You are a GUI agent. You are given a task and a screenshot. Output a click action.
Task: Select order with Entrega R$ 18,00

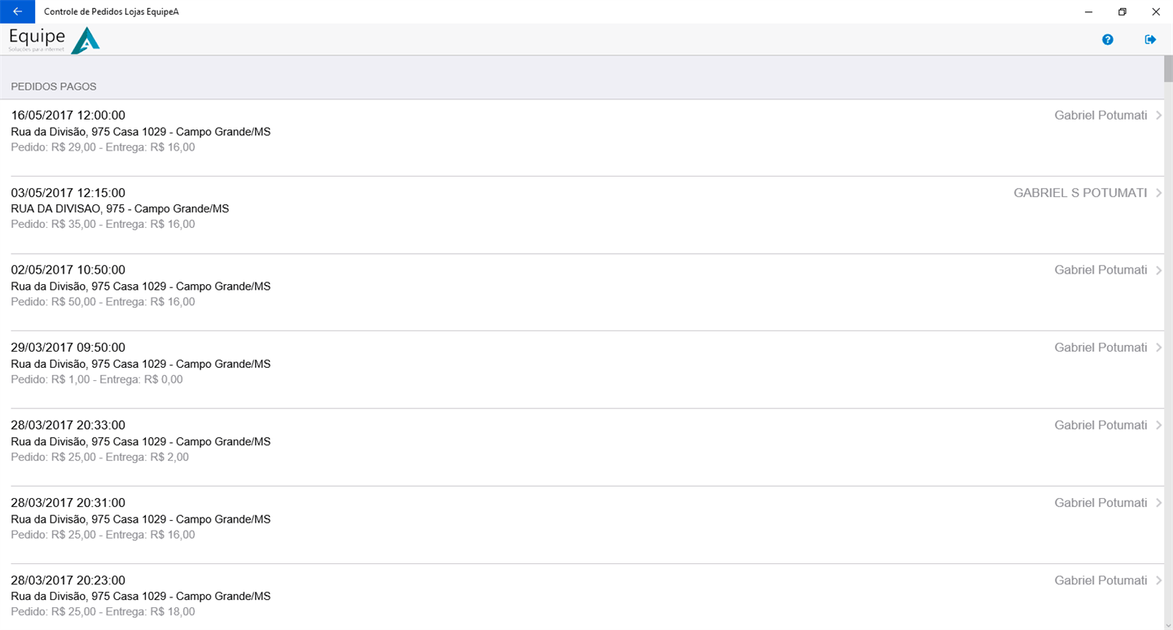click(x=103, y=612)
